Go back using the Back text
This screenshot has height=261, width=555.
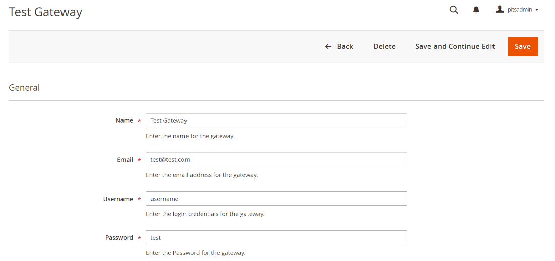(345, 46)
